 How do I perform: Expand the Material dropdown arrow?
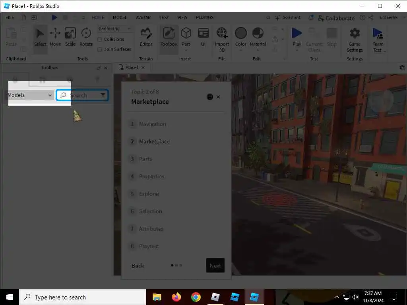258,50
